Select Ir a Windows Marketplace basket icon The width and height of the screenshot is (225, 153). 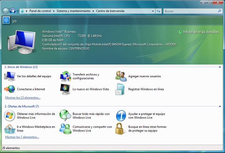(10, 129)
